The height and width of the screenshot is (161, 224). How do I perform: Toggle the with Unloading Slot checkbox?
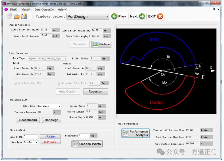(15, 83)
